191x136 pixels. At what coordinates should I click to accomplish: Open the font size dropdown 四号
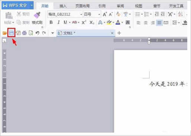tap(99, 14)
